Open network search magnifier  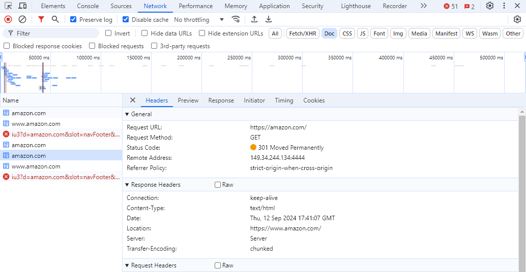pyautogui.click(x=55, y=19)
